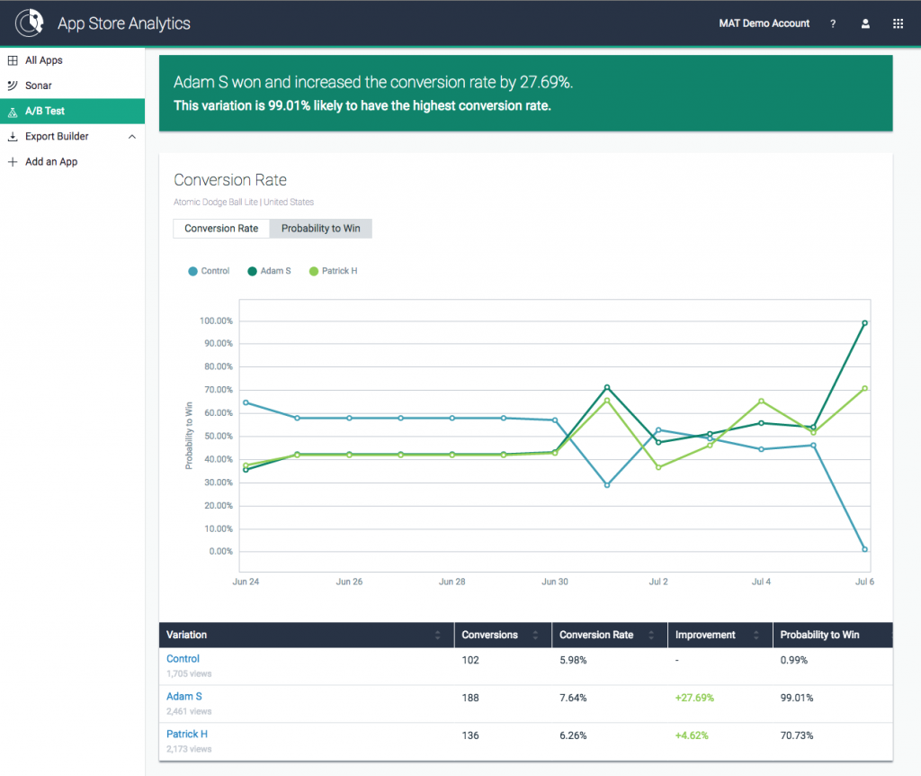
Task: Click the Export Builder download icon
Action: click(13, 137)
